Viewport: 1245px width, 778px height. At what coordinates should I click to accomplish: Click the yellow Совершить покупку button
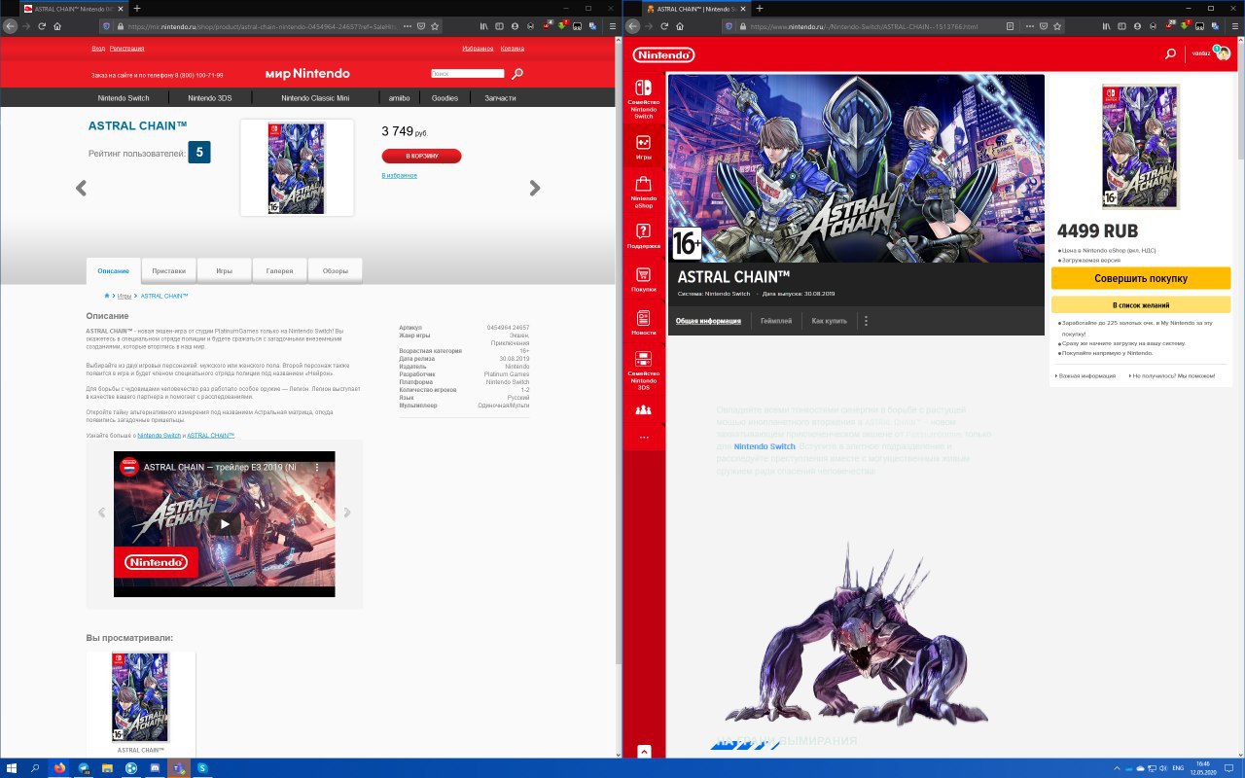[1141, 278]
